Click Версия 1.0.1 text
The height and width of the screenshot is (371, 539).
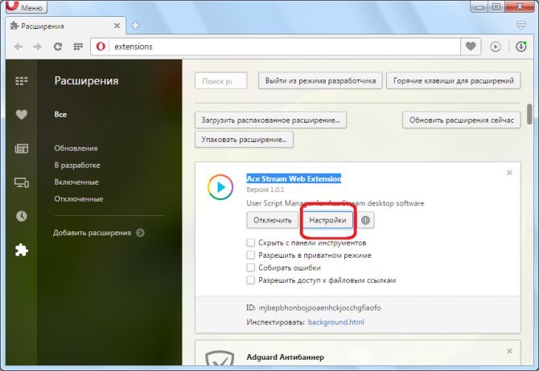point(265,190)
